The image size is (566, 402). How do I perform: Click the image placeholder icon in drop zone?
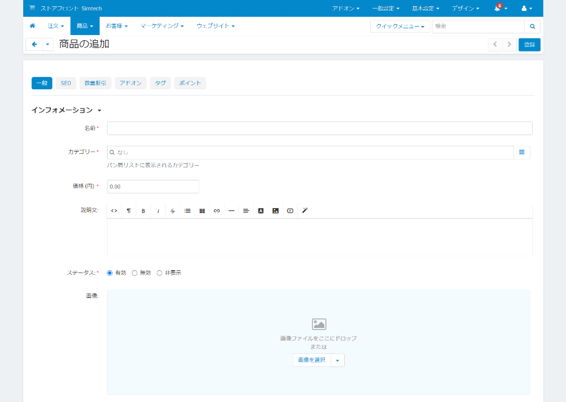(319, 324)
